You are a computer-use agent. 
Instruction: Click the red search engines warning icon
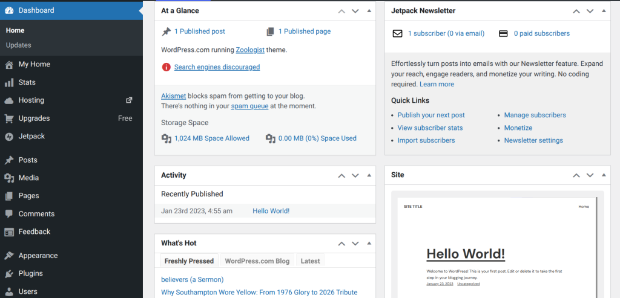166,67
